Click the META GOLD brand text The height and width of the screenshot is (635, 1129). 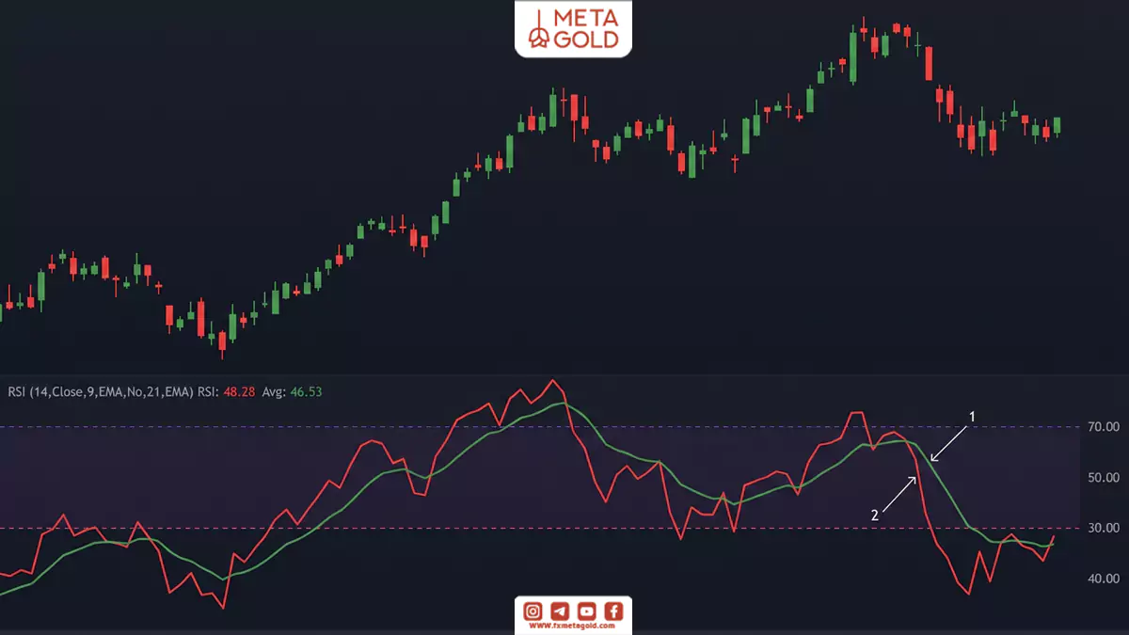pos(588,30)
